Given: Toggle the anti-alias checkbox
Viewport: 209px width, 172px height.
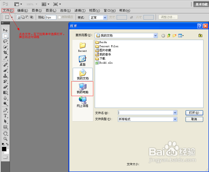Looking at the screenshot, I should click(59, 17).
